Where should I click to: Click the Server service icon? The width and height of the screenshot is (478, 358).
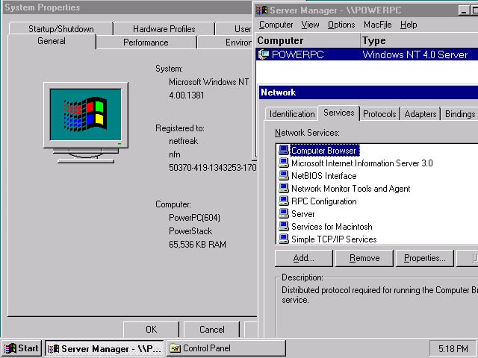tap(284, 214)
